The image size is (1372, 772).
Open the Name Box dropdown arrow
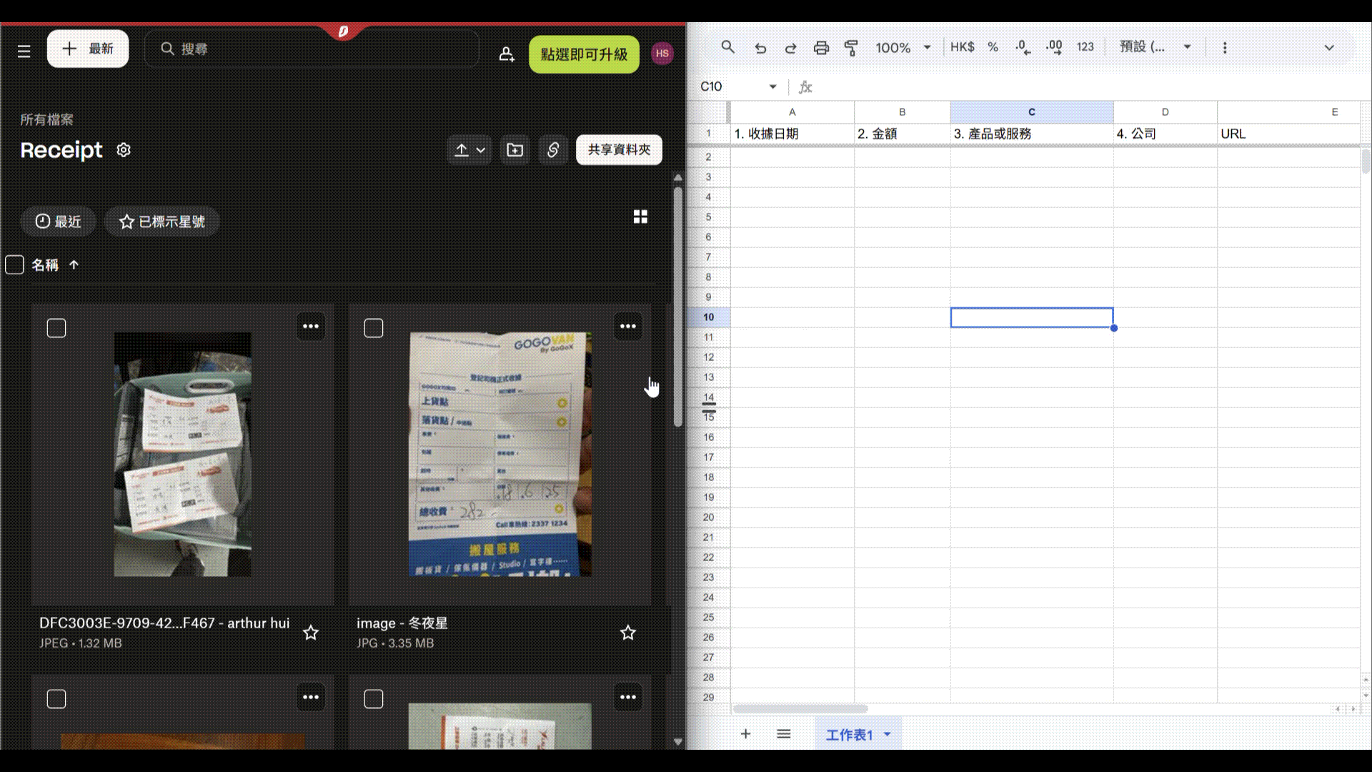click(x=772, y=86)
